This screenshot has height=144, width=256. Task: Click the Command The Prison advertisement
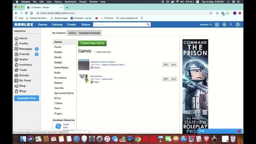(195, 86)
